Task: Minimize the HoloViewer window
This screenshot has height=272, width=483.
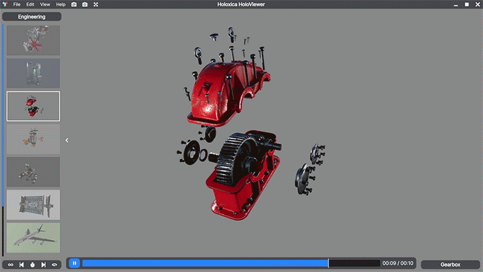Action: 456,5
